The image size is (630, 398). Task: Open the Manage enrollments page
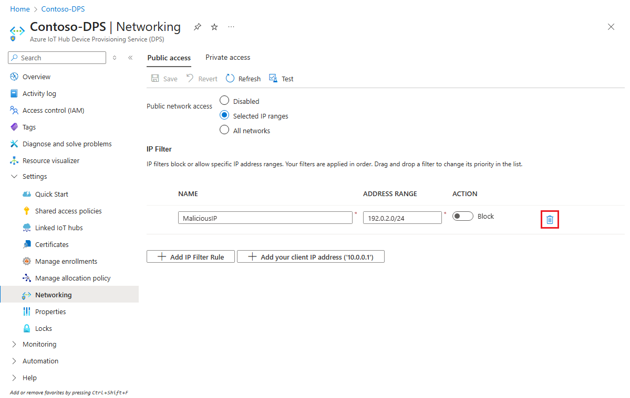[66, 261]
